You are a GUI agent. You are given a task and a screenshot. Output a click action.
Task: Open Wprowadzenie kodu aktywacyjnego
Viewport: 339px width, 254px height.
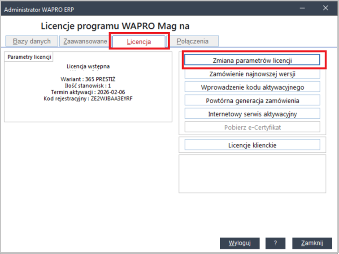pos(252,87)
